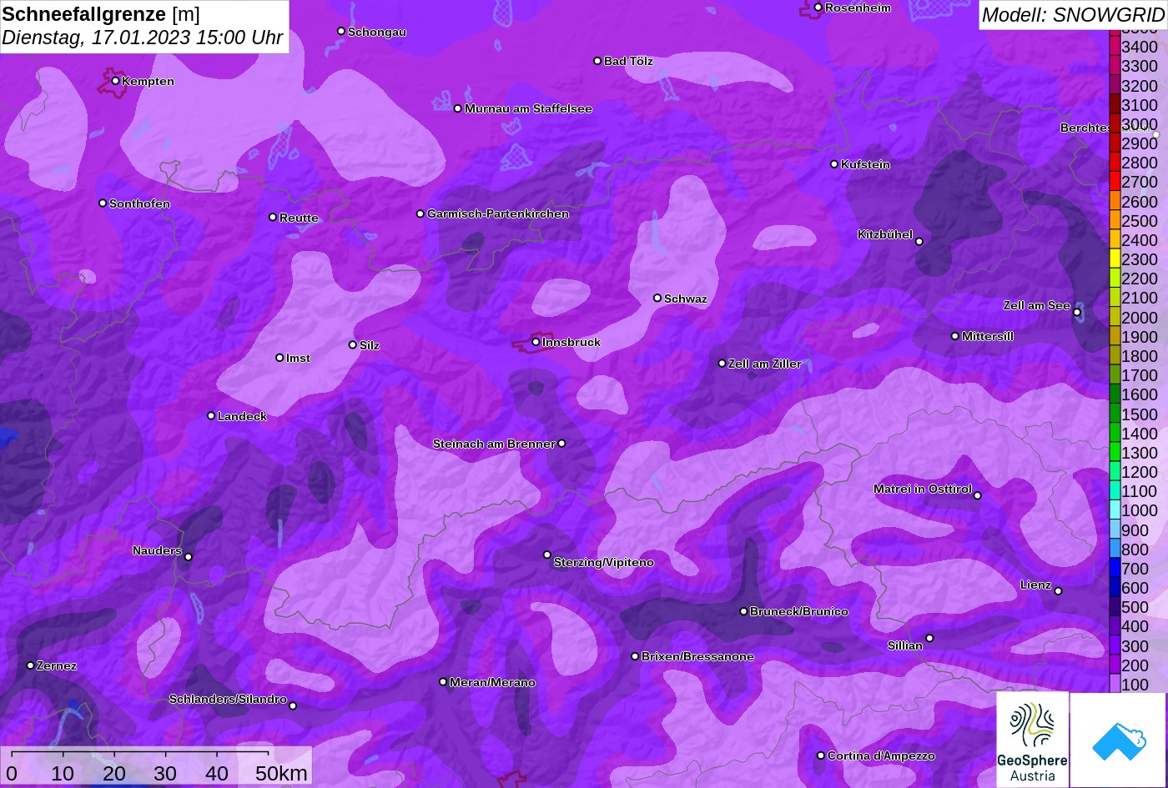Click the Schlanders/Silandro label
Viewport: 1168px width, 788px height.
(x=228, y=700)
